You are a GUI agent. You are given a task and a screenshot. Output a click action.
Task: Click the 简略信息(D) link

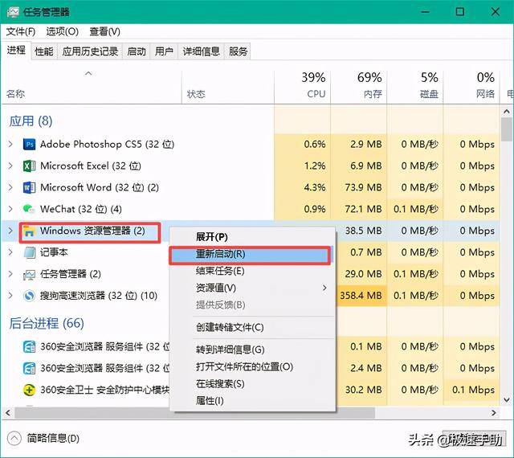[x=53, y=439]
